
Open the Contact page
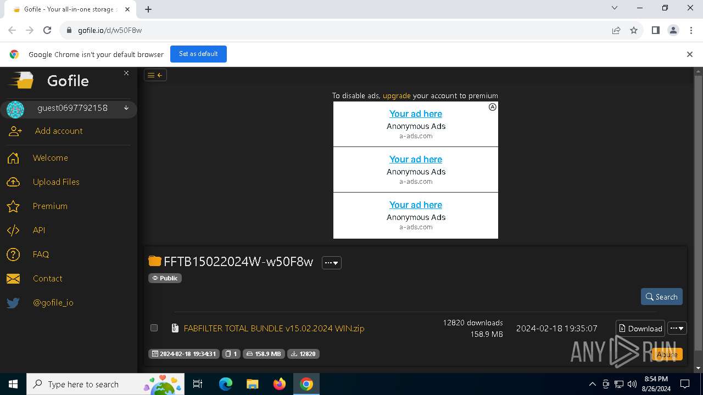pyautogui.click(x=48, y=279)
